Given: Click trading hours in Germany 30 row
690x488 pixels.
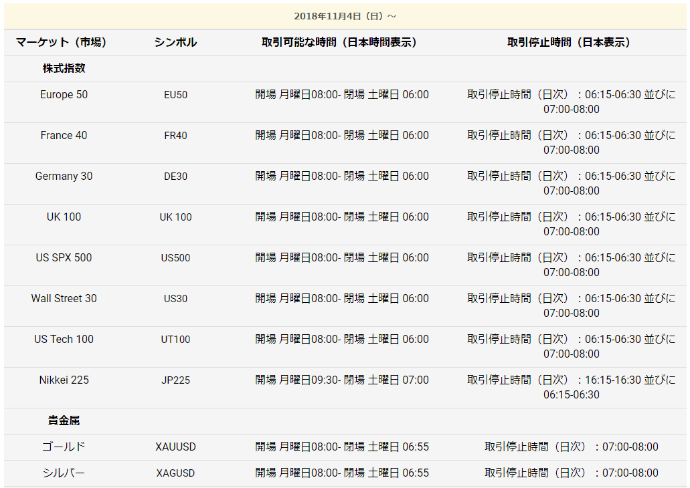Looking at the screenshot, I should (x=342, y=176).
